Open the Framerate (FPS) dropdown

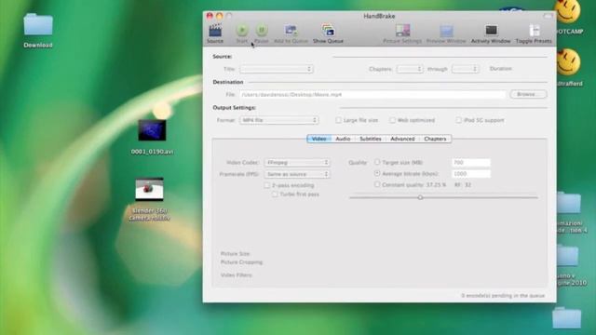point(297,174)
